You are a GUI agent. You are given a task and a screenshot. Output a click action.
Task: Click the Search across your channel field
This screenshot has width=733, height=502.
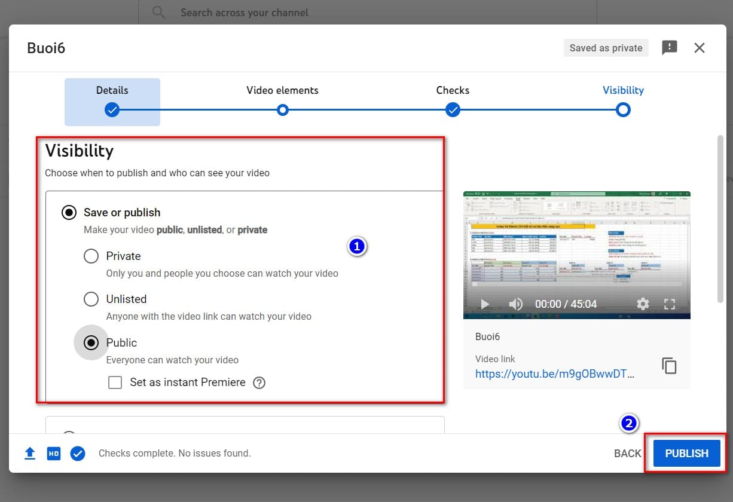(368, 13)
